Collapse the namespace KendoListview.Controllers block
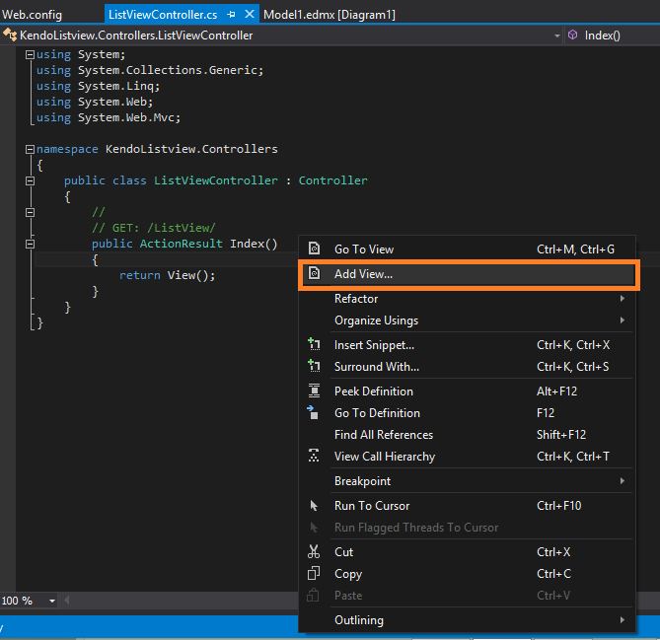This screenshot has height=640, width=660. pyautogui.click(x=30, y=150)
